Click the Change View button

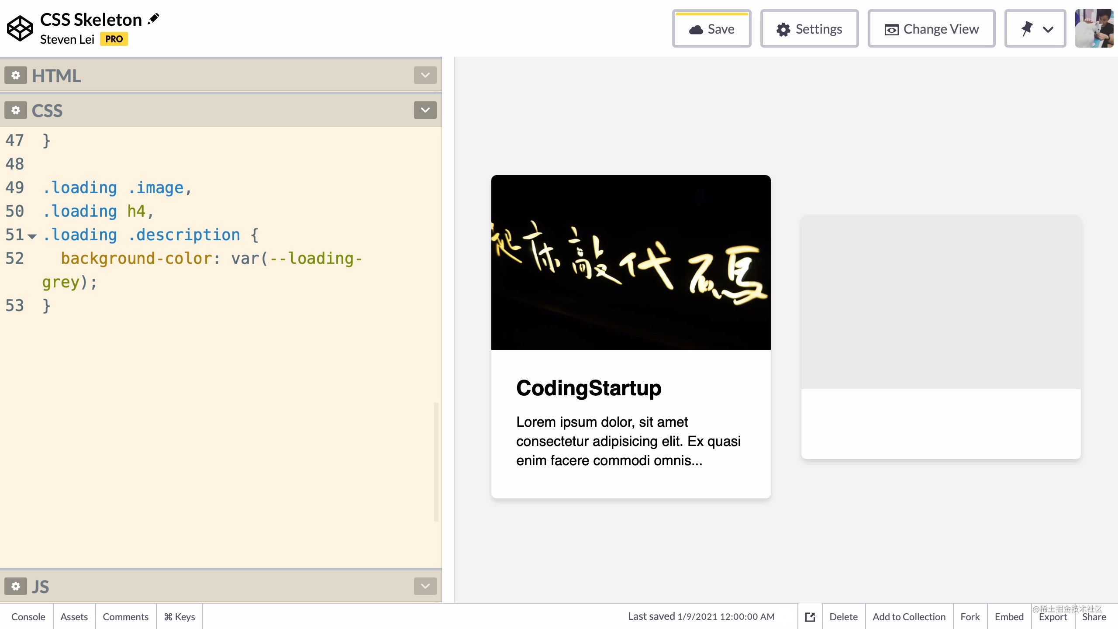click(x=932, y=29)
